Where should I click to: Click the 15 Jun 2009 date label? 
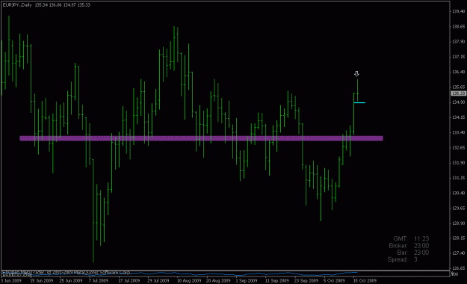[x=42, y=281]
